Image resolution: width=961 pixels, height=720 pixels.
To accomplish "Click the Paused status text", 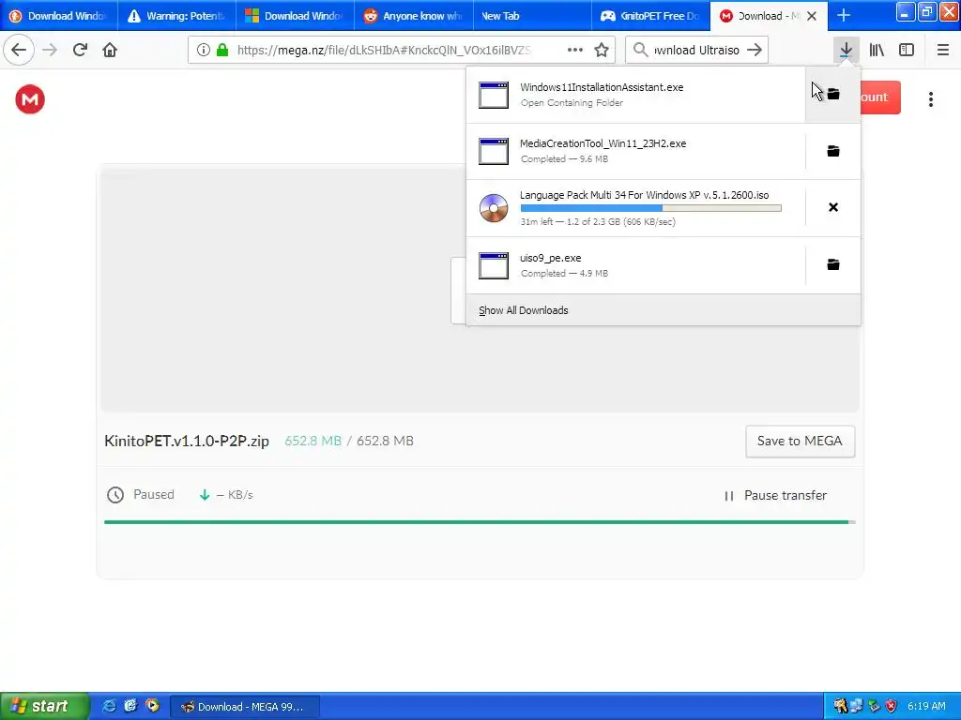I will tap(154, 495).
